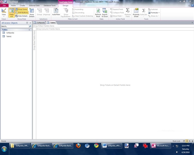The image size is (194, 155).
Task: Click Hide Details in Show/Hide group
Action: pos(22,16)
